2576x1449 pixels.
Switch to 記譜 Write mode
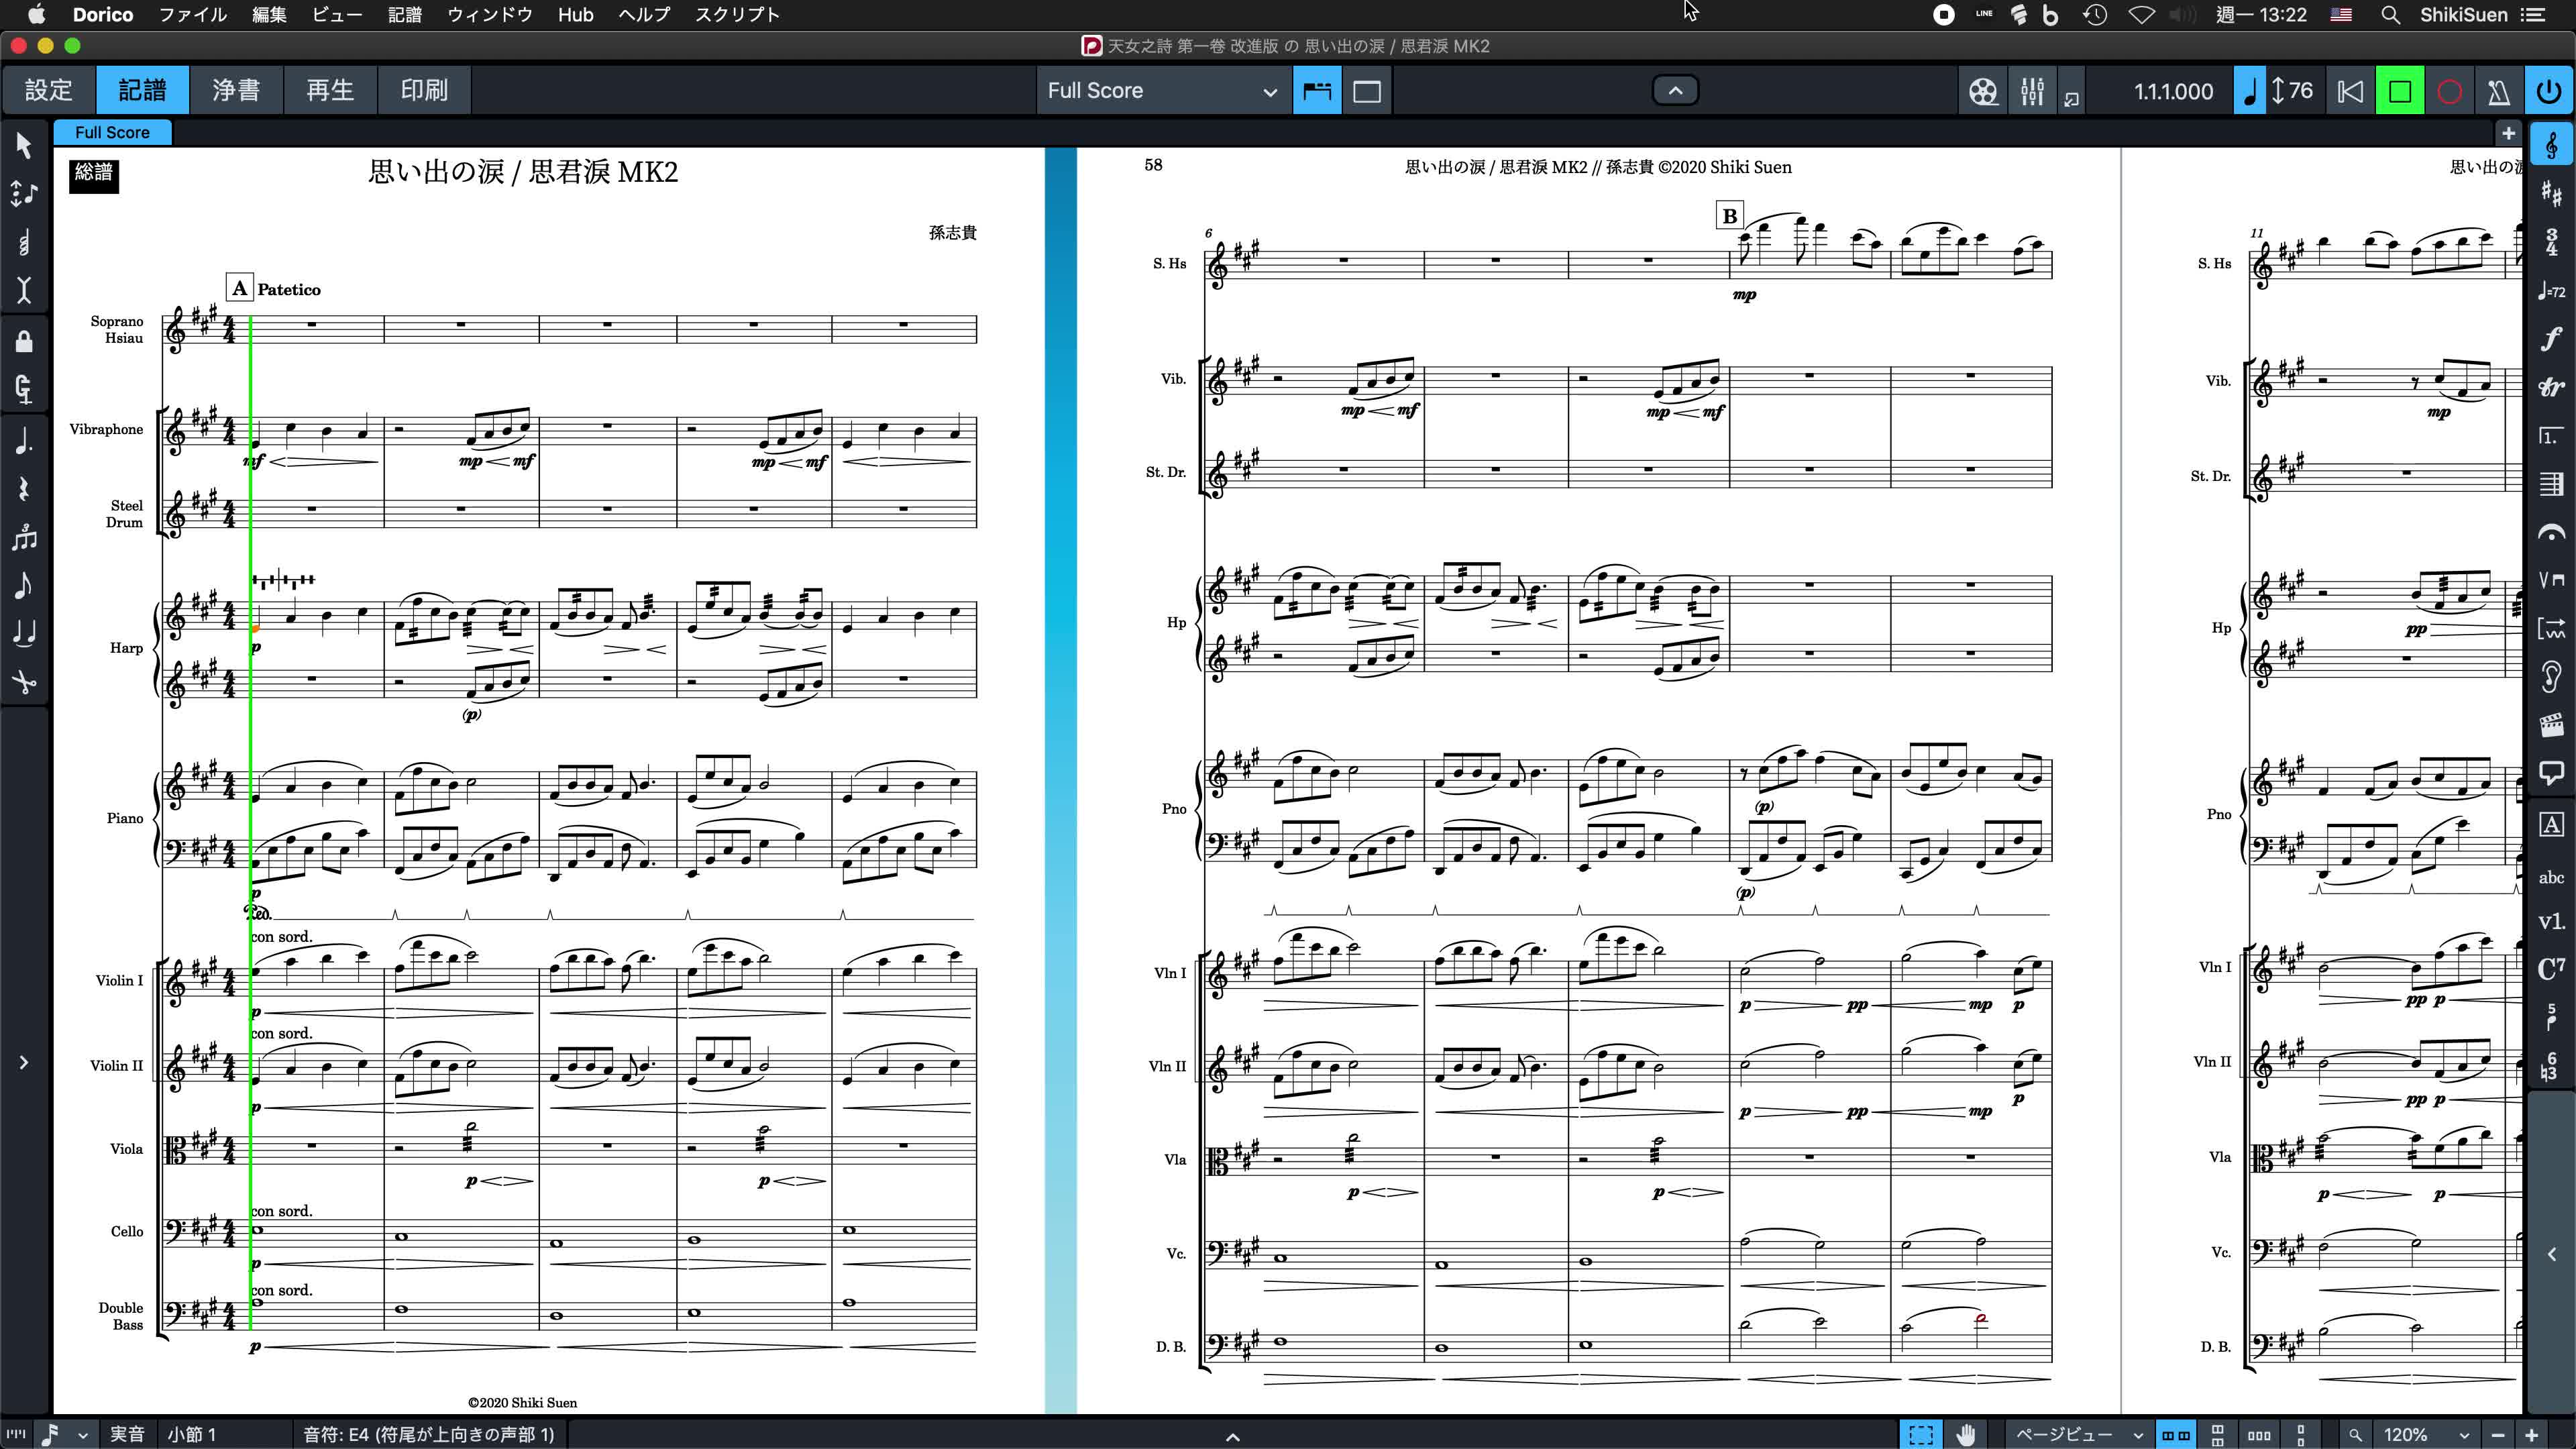tap(143, 90)
